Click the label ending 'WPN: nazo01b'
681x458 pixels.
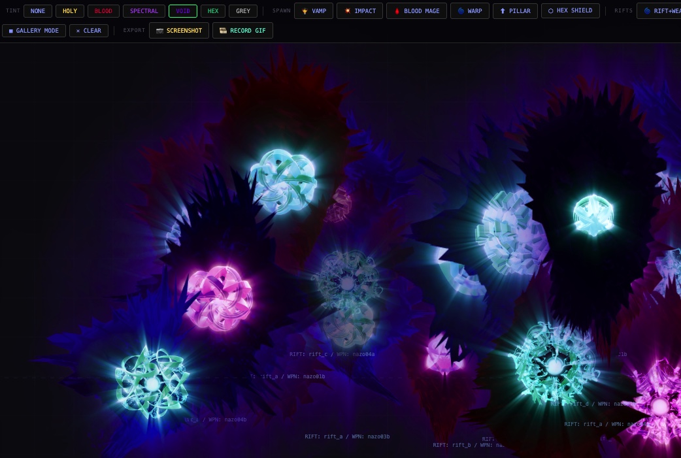288,376
